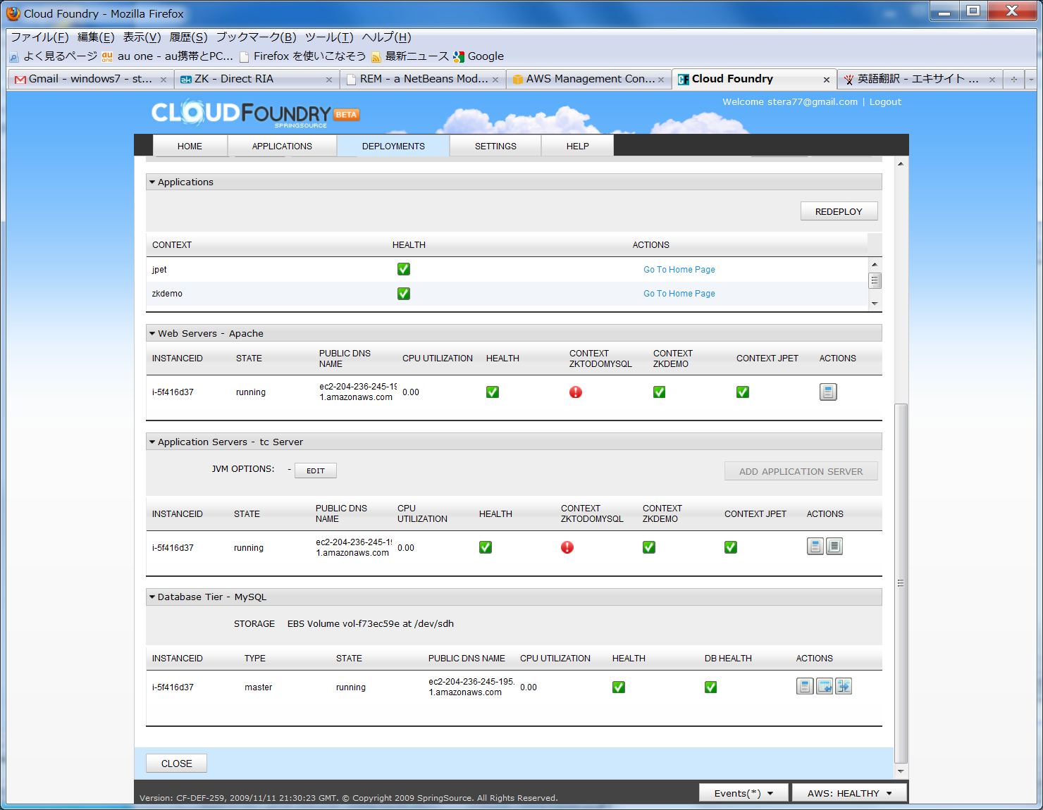The height and width of the screenshot is (810, 1043).
Task: Collapse the Database Tier - MySQL section
Action: [x=152, y=597]
